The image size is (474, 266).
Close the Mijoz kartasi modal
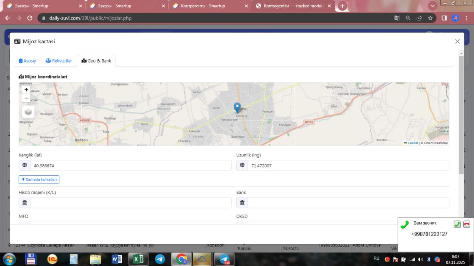(457, 41)
